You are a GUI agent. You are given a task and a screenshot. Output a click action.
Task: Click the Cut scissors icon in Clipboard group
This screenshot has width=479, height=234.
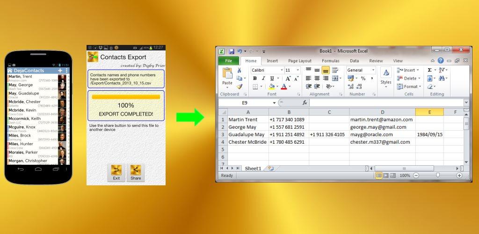click(239, 71)
